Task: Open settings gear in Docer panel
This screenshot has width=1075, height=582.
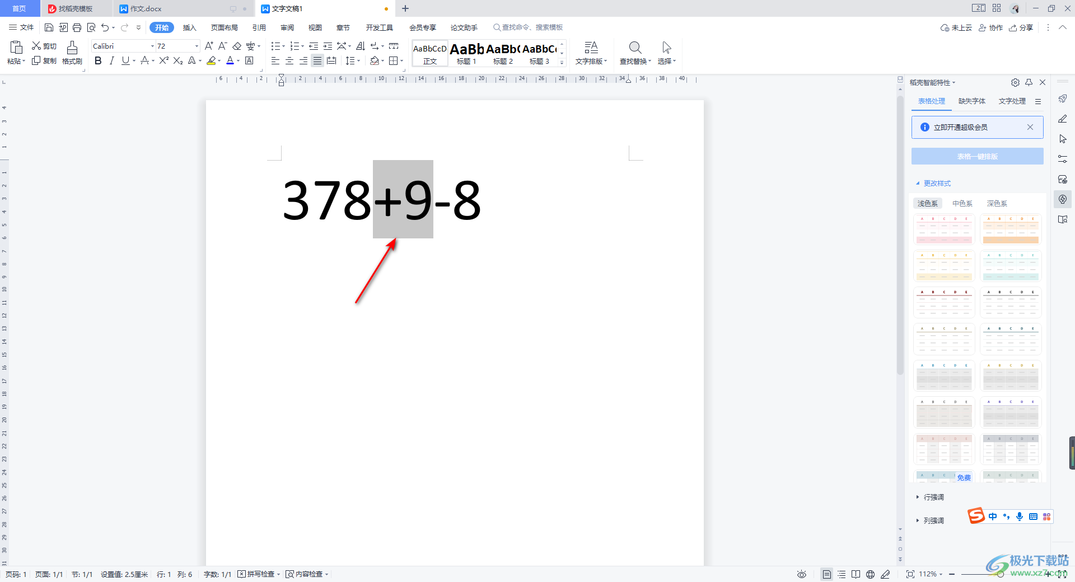Action: (1015, 82)
